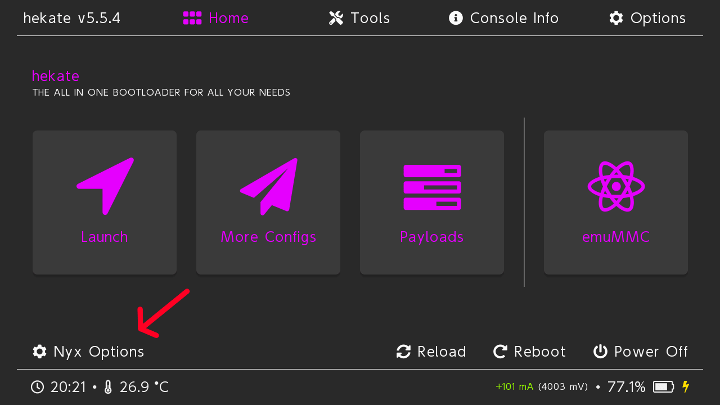Click the Reboot arrow icon
720x405 pixels.
click(500, 352)
